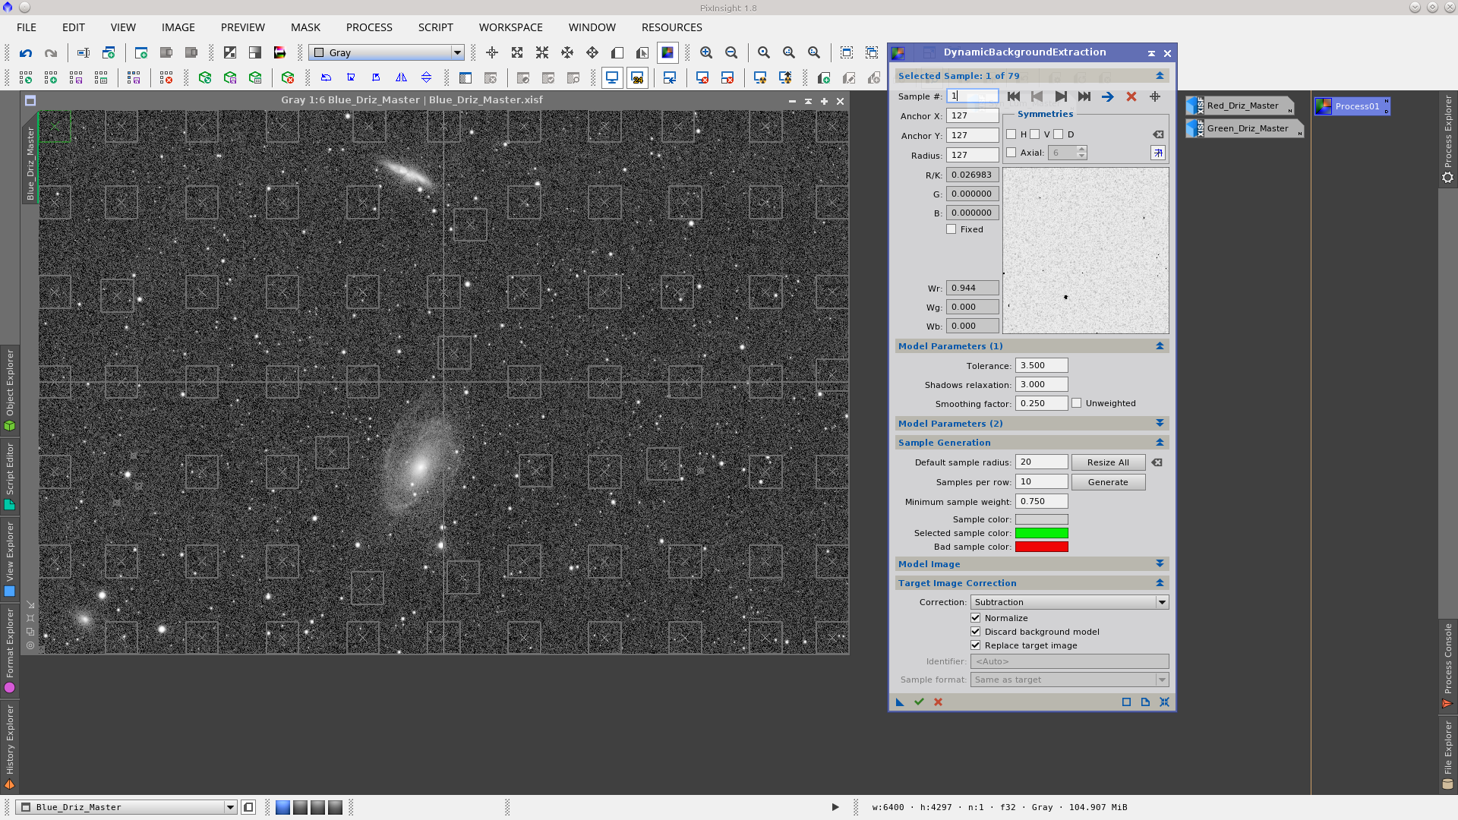Expand the Model Image section
Image resolution: width=1458 pixels, height=820 pixels.
point(1160,563)
